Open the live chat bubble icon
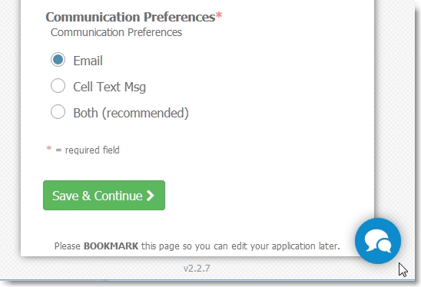The height and width of the screenshot is (287, 421). pyautogui.click(x=378, y=241)
